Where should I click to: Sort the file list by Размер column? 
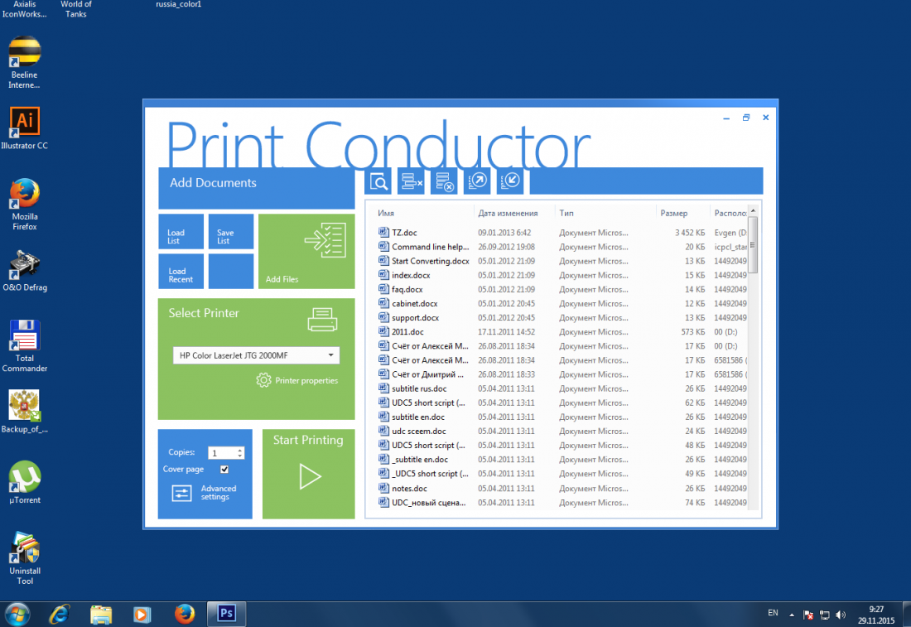674,213
